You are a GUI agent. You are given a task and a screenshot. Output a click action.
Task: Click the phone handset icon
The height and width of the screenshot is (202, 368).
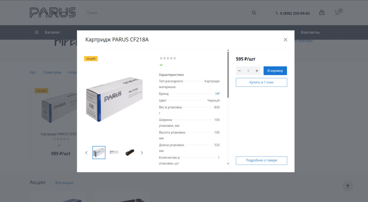pyautogui.click(x=277, y=13)
